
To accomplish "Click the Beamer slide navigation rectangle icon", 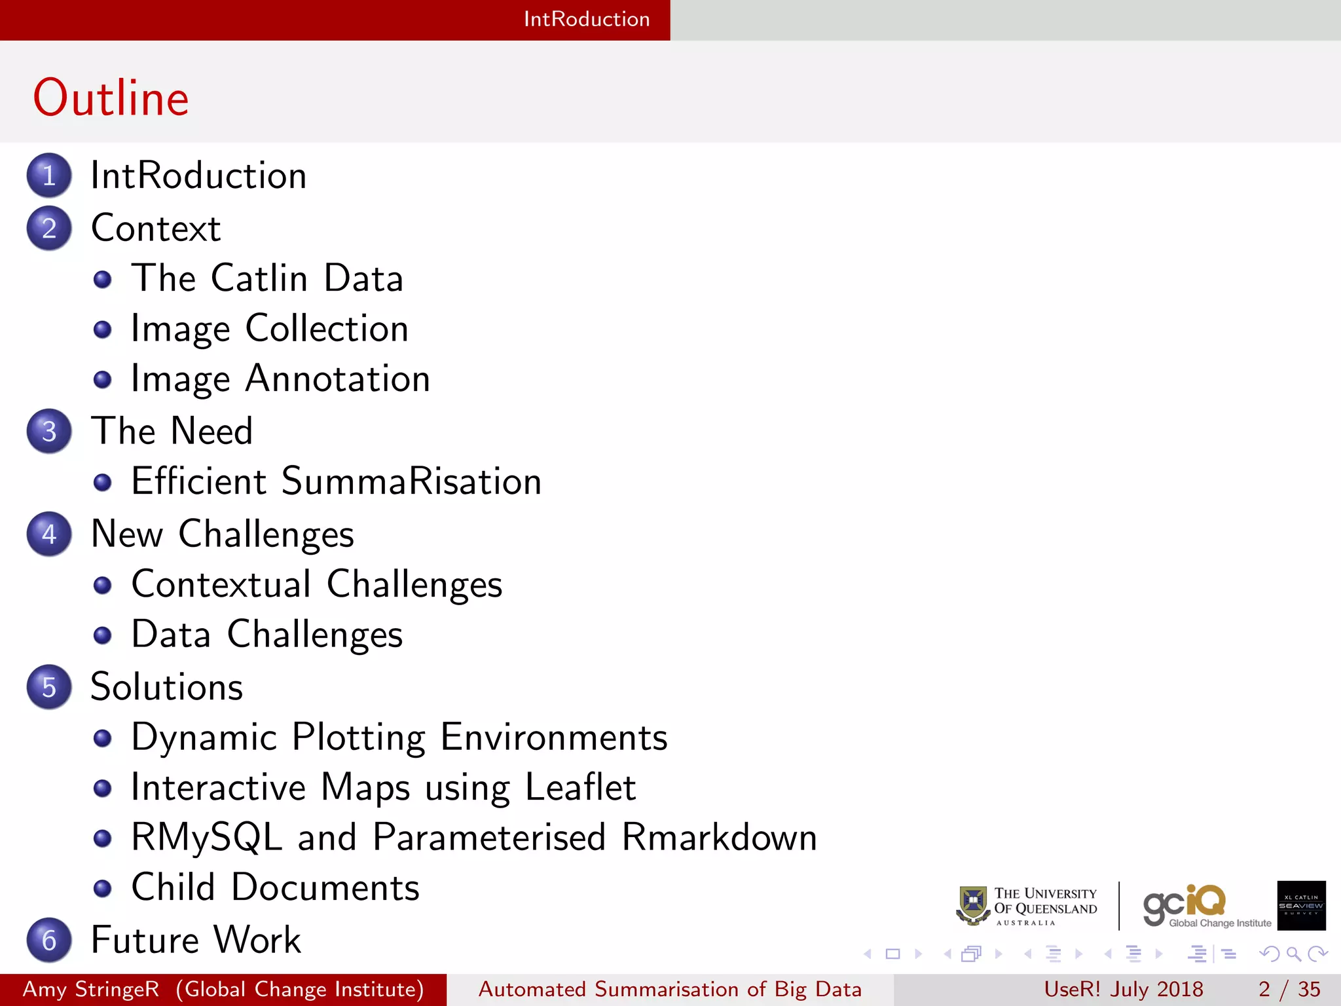I will pos(892,954).
